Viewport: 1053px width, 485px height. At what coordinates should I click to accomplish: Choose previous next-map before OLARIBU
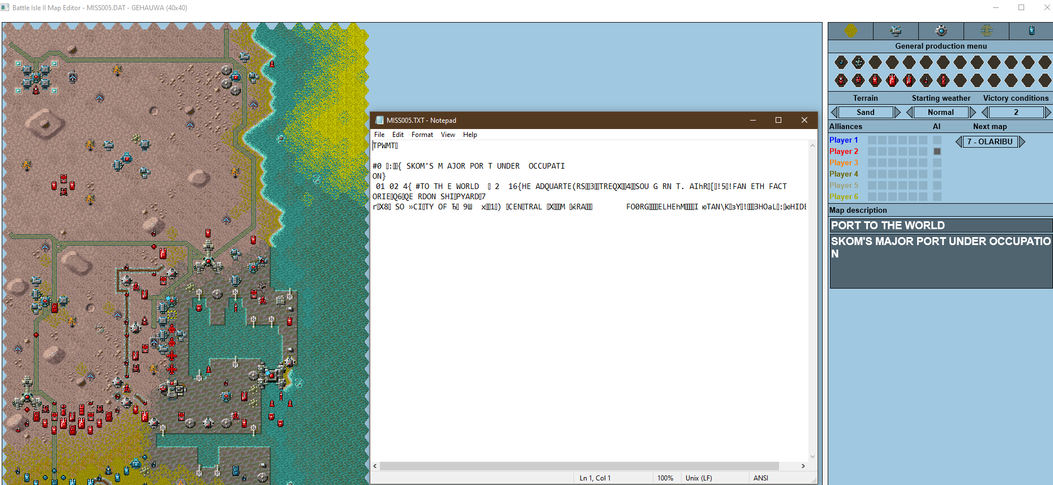point(958,141)
